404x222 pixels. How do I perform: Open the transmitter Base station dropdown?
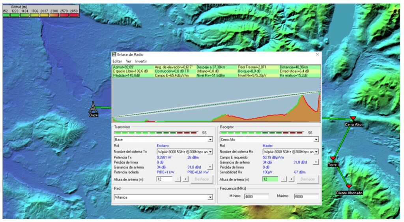(210, 140)
